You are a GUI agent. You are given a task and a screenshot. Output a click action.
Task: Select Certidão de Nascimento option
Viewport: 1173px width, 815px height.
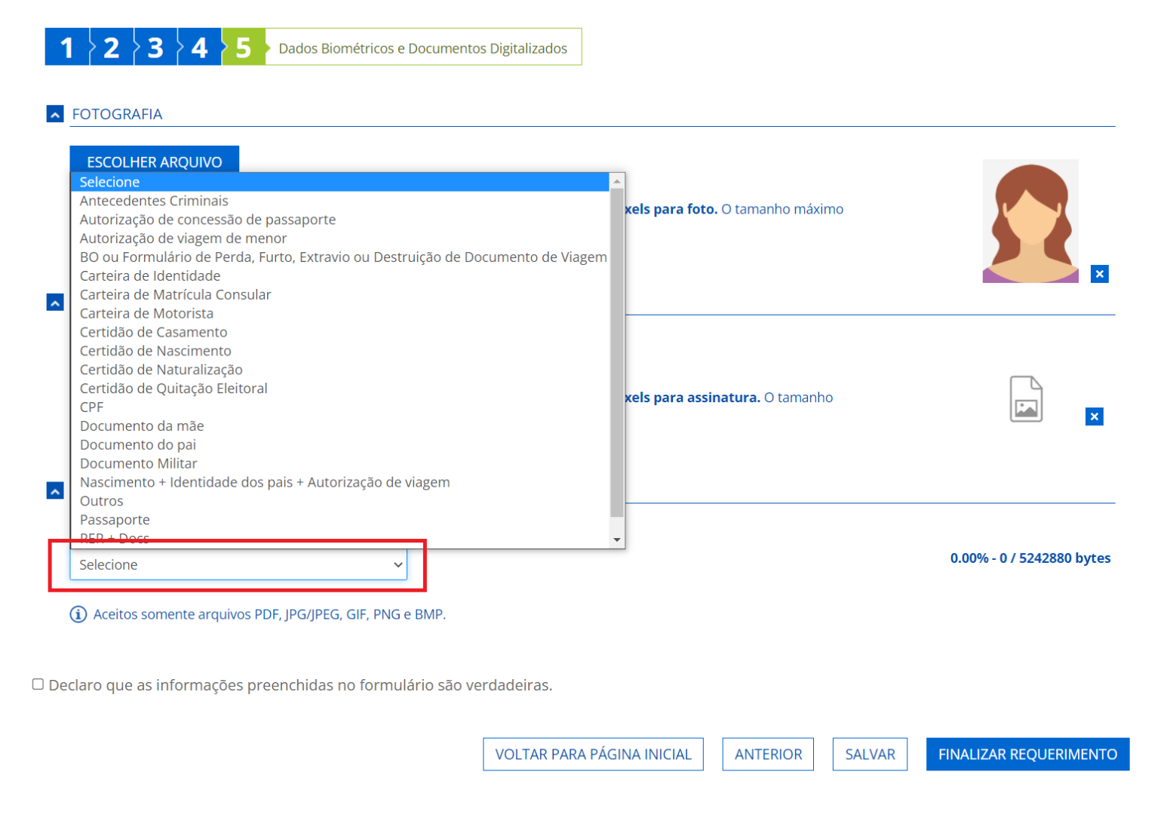[x=340, y=351]
